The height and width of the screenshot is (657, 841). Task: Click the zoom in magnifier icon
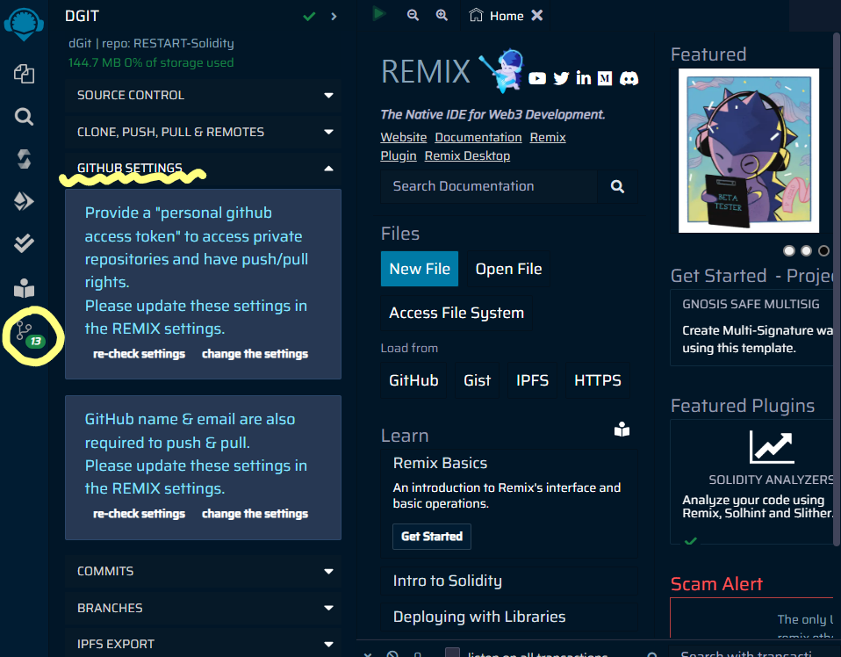click(x=442, y=15)
